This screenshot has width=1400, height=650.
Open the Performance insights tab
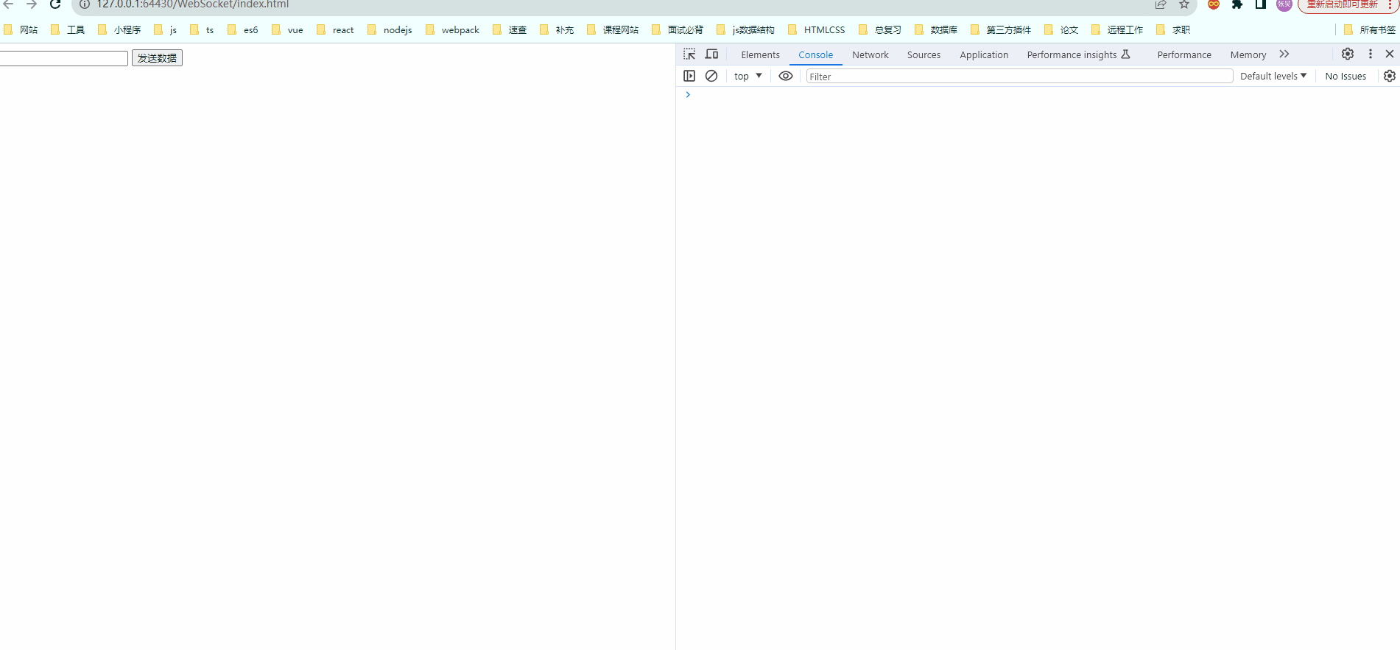point(1078,54)
